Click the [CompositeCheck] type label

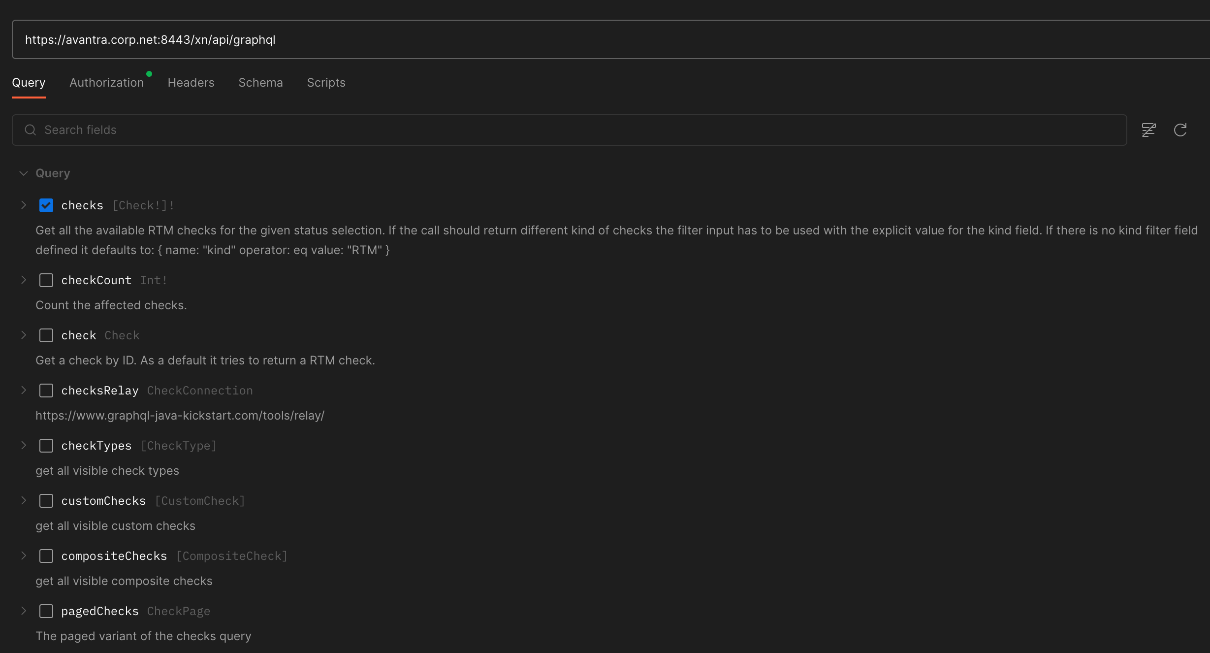[x=232, y=556]
